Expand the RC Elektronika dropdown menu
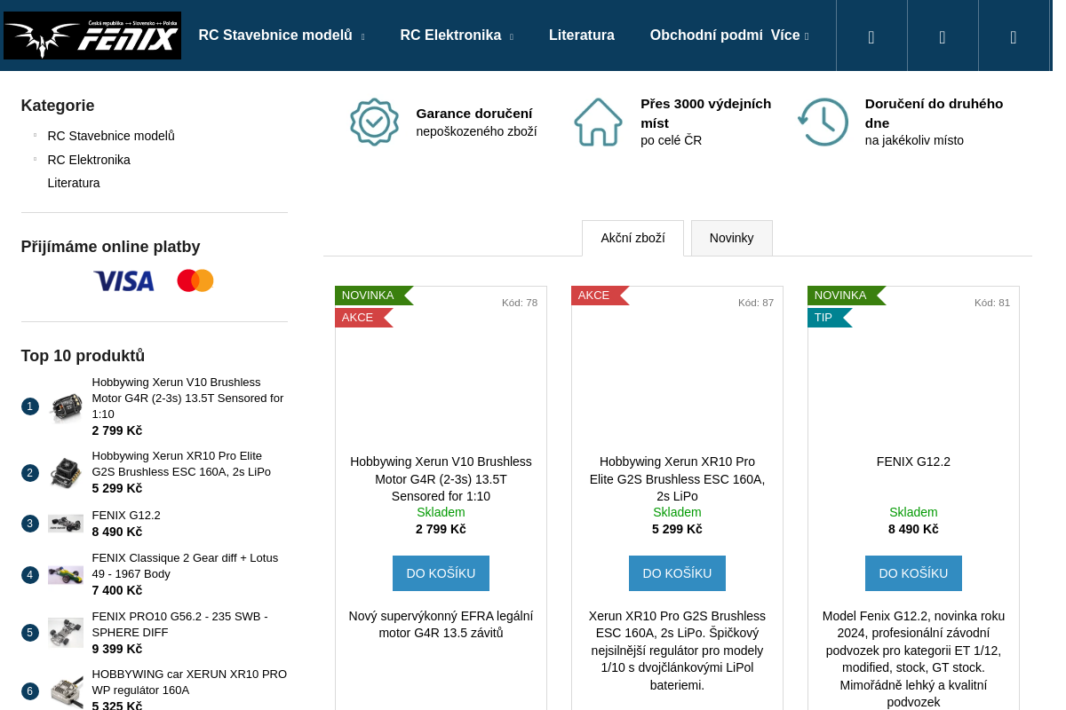Viewport: 1066px width, 710px height. (457, 35)
